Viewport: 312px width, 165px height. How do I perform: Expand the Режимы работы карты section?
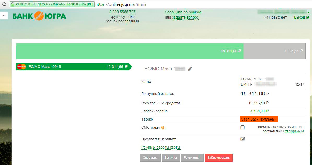point(160,147)
